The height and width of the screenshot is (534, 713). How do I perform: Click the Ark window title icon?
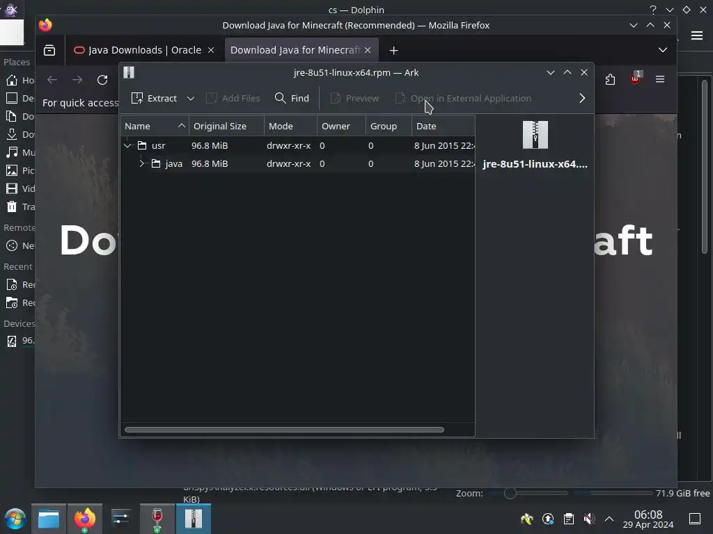point(129,72)
